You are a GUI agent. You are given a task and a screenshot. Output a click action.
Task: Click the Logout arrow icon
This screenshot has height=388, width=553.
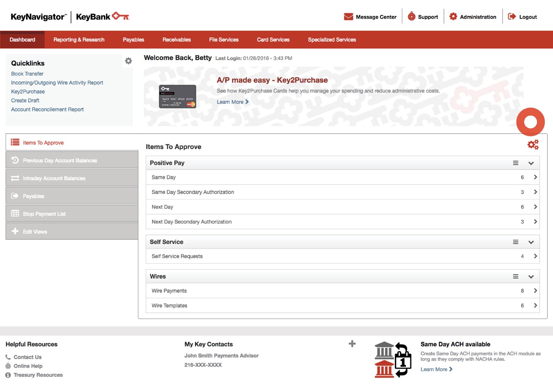tap(512, 16)
